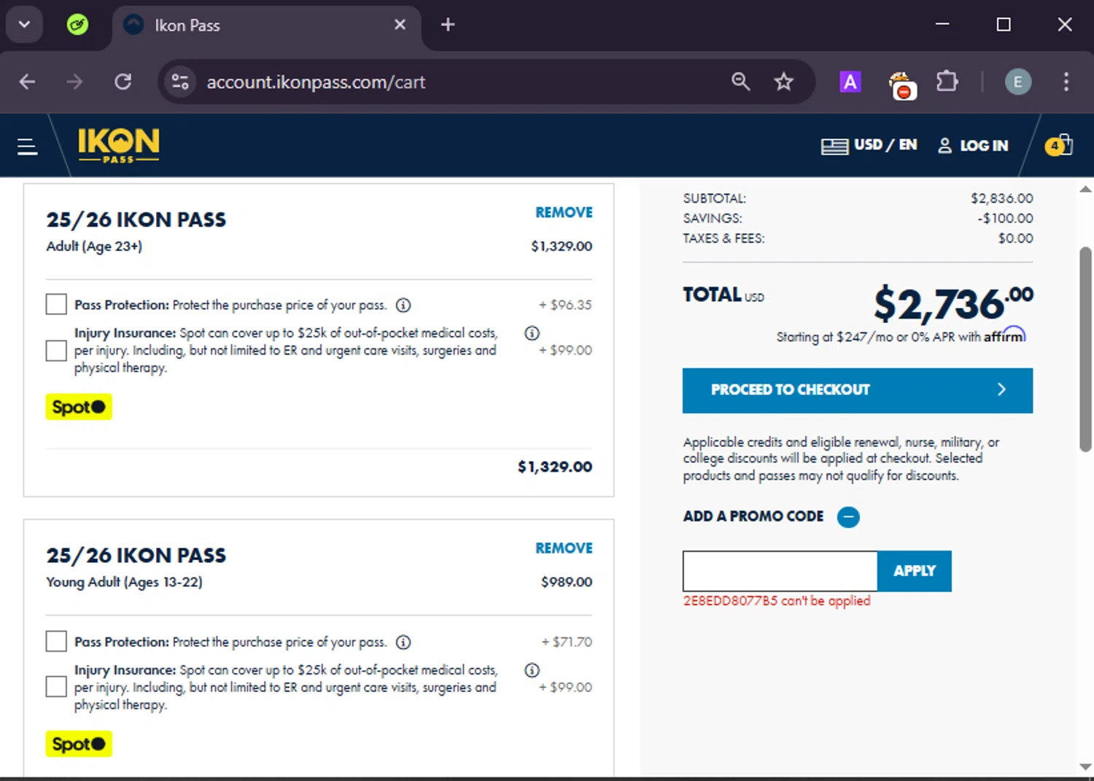Click the promo code input field

click(x=780, y=571)
